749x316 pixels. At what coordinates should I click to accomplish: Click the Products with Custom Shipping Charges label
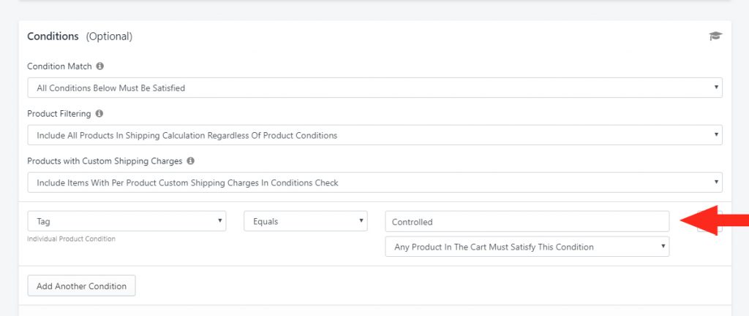click(105, 161)
